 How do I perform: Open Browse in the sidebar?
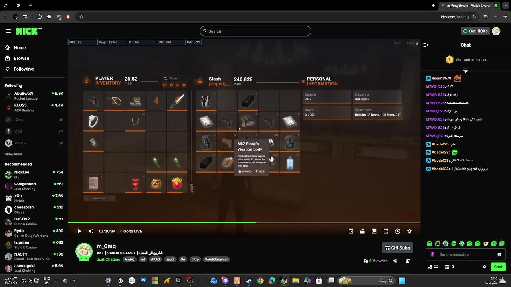tap(21, 58)
